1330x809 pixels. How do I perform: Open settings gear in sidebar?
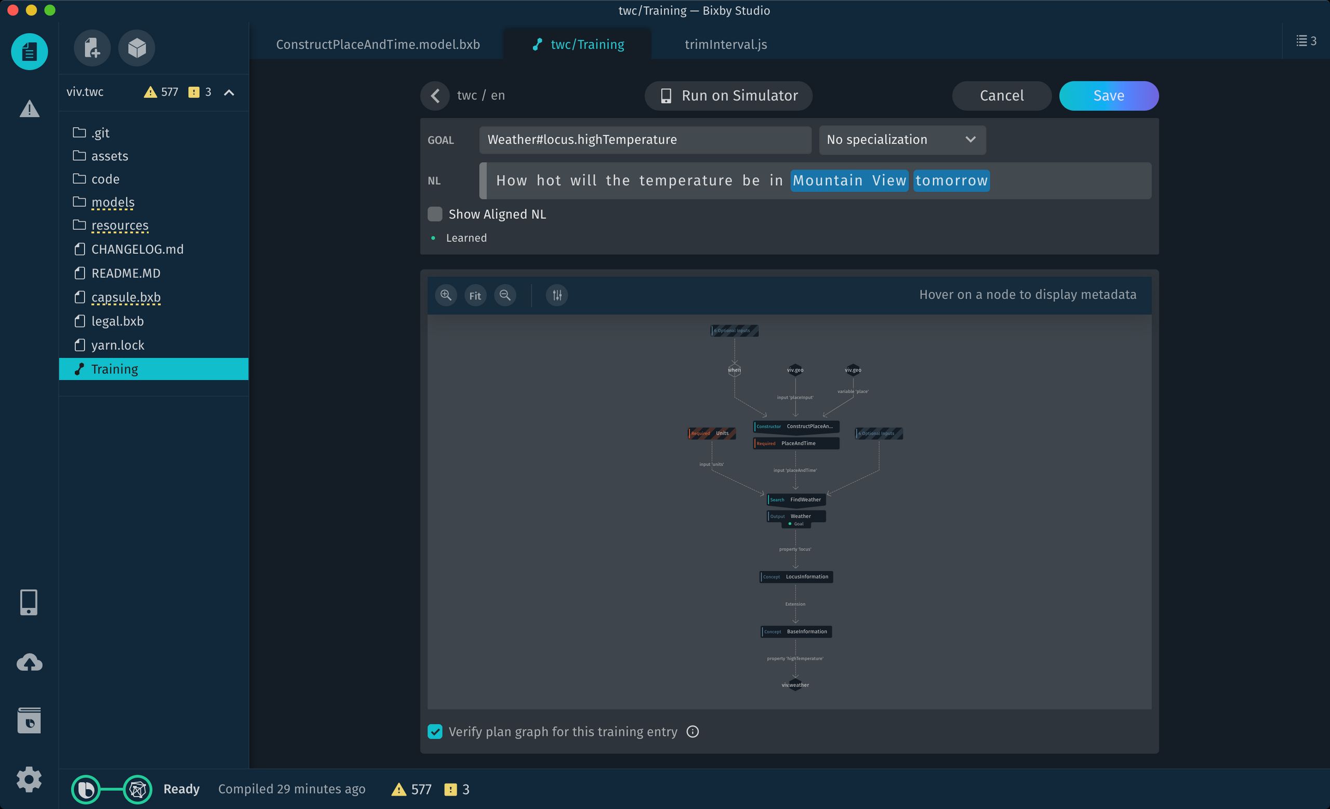(29, 779)
